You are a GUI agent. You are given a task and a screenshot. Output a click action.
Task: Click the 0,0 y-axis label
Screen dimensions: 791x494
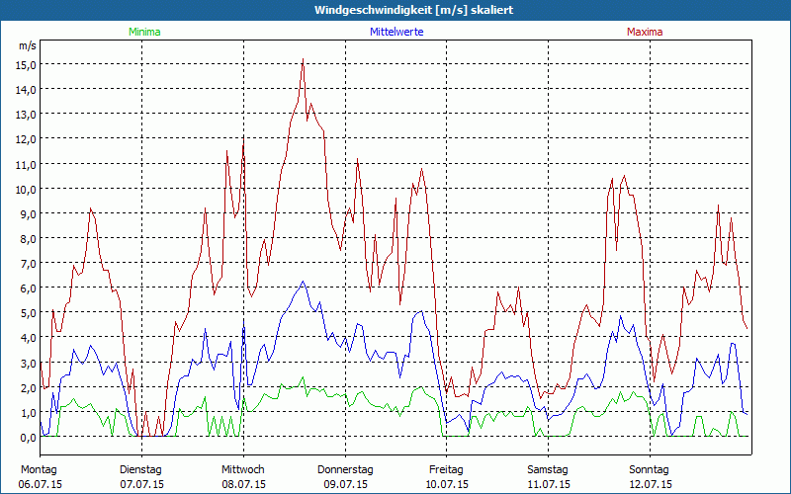[26, 437]
